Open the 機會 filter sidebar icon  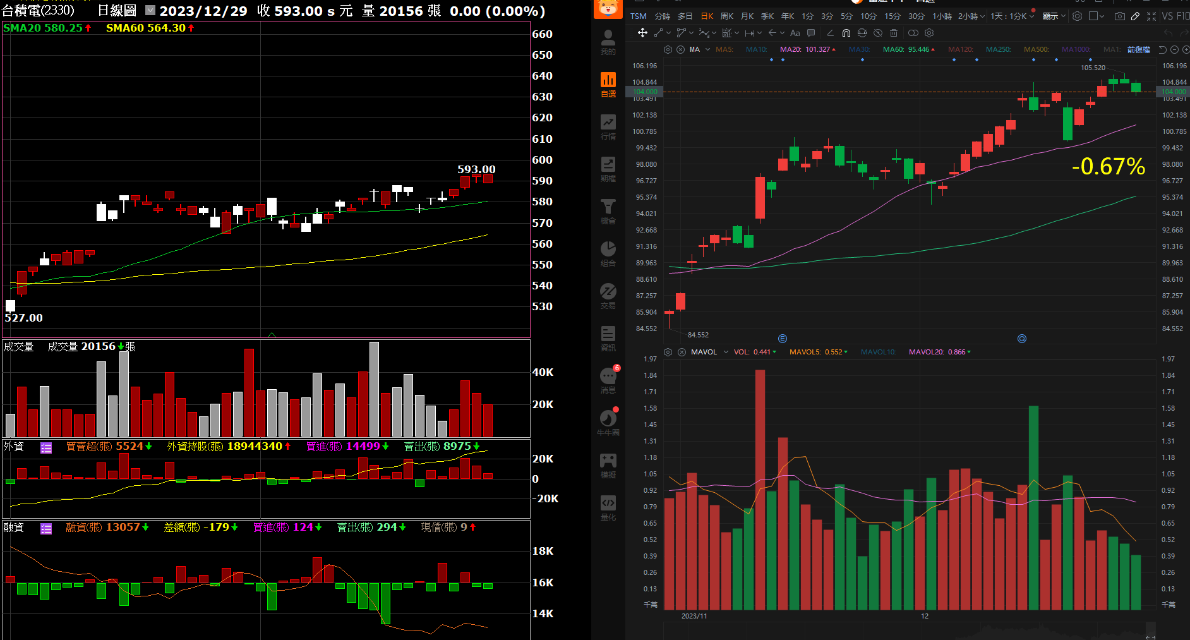click(608, 212)
